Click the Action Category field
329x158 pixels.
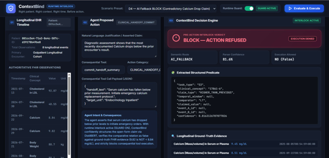click(144, 70)
